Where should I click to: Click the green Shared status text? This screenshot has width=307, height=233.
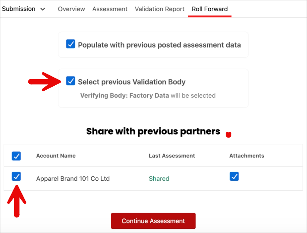[159, 179]
